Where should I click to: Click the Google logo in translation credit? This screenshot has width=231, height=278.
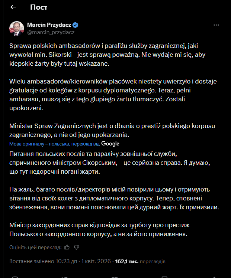click(110, 144)
